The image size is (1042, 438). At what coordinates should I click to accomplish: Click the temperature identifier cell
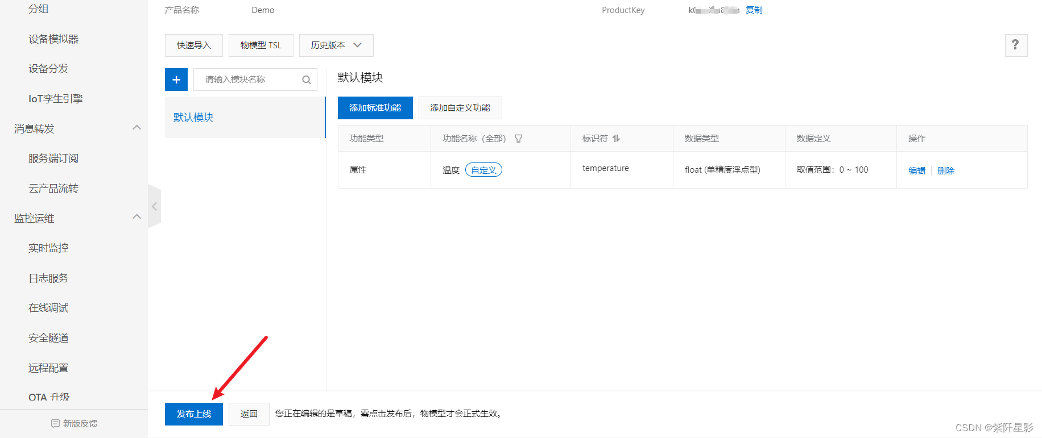pyautogui.click(x=606, y=168)
